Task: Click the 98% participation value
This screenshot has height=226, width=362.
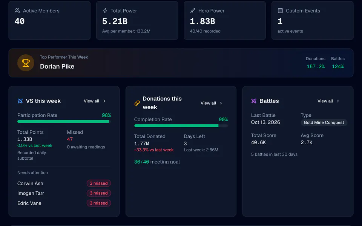Action: click(x=106, y=115)
